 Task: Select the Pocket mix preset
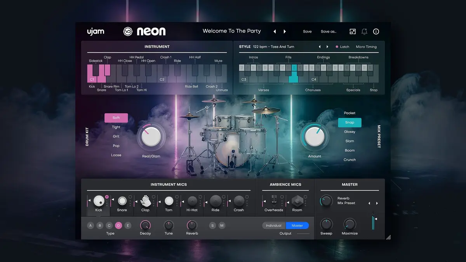coord(349,113)
